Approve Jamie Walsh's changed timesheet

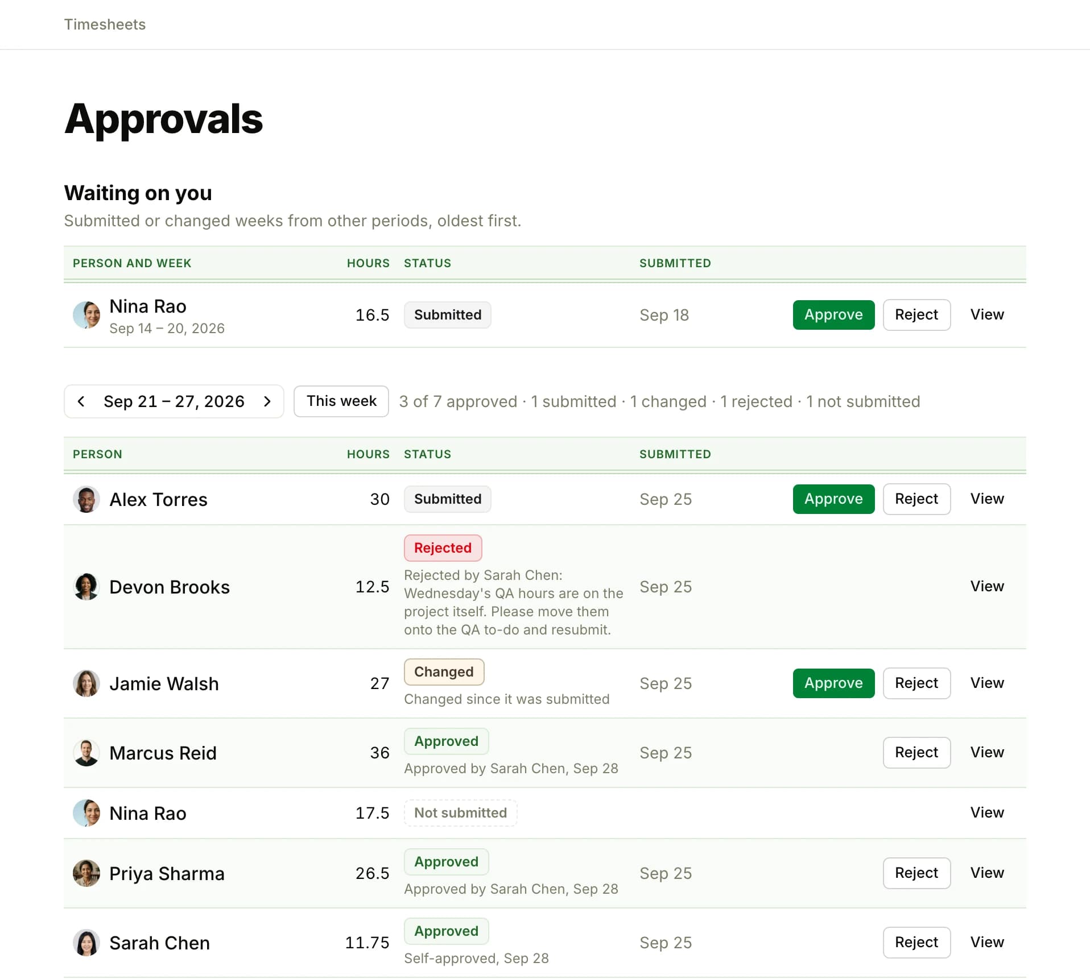(x=833, y=683)
